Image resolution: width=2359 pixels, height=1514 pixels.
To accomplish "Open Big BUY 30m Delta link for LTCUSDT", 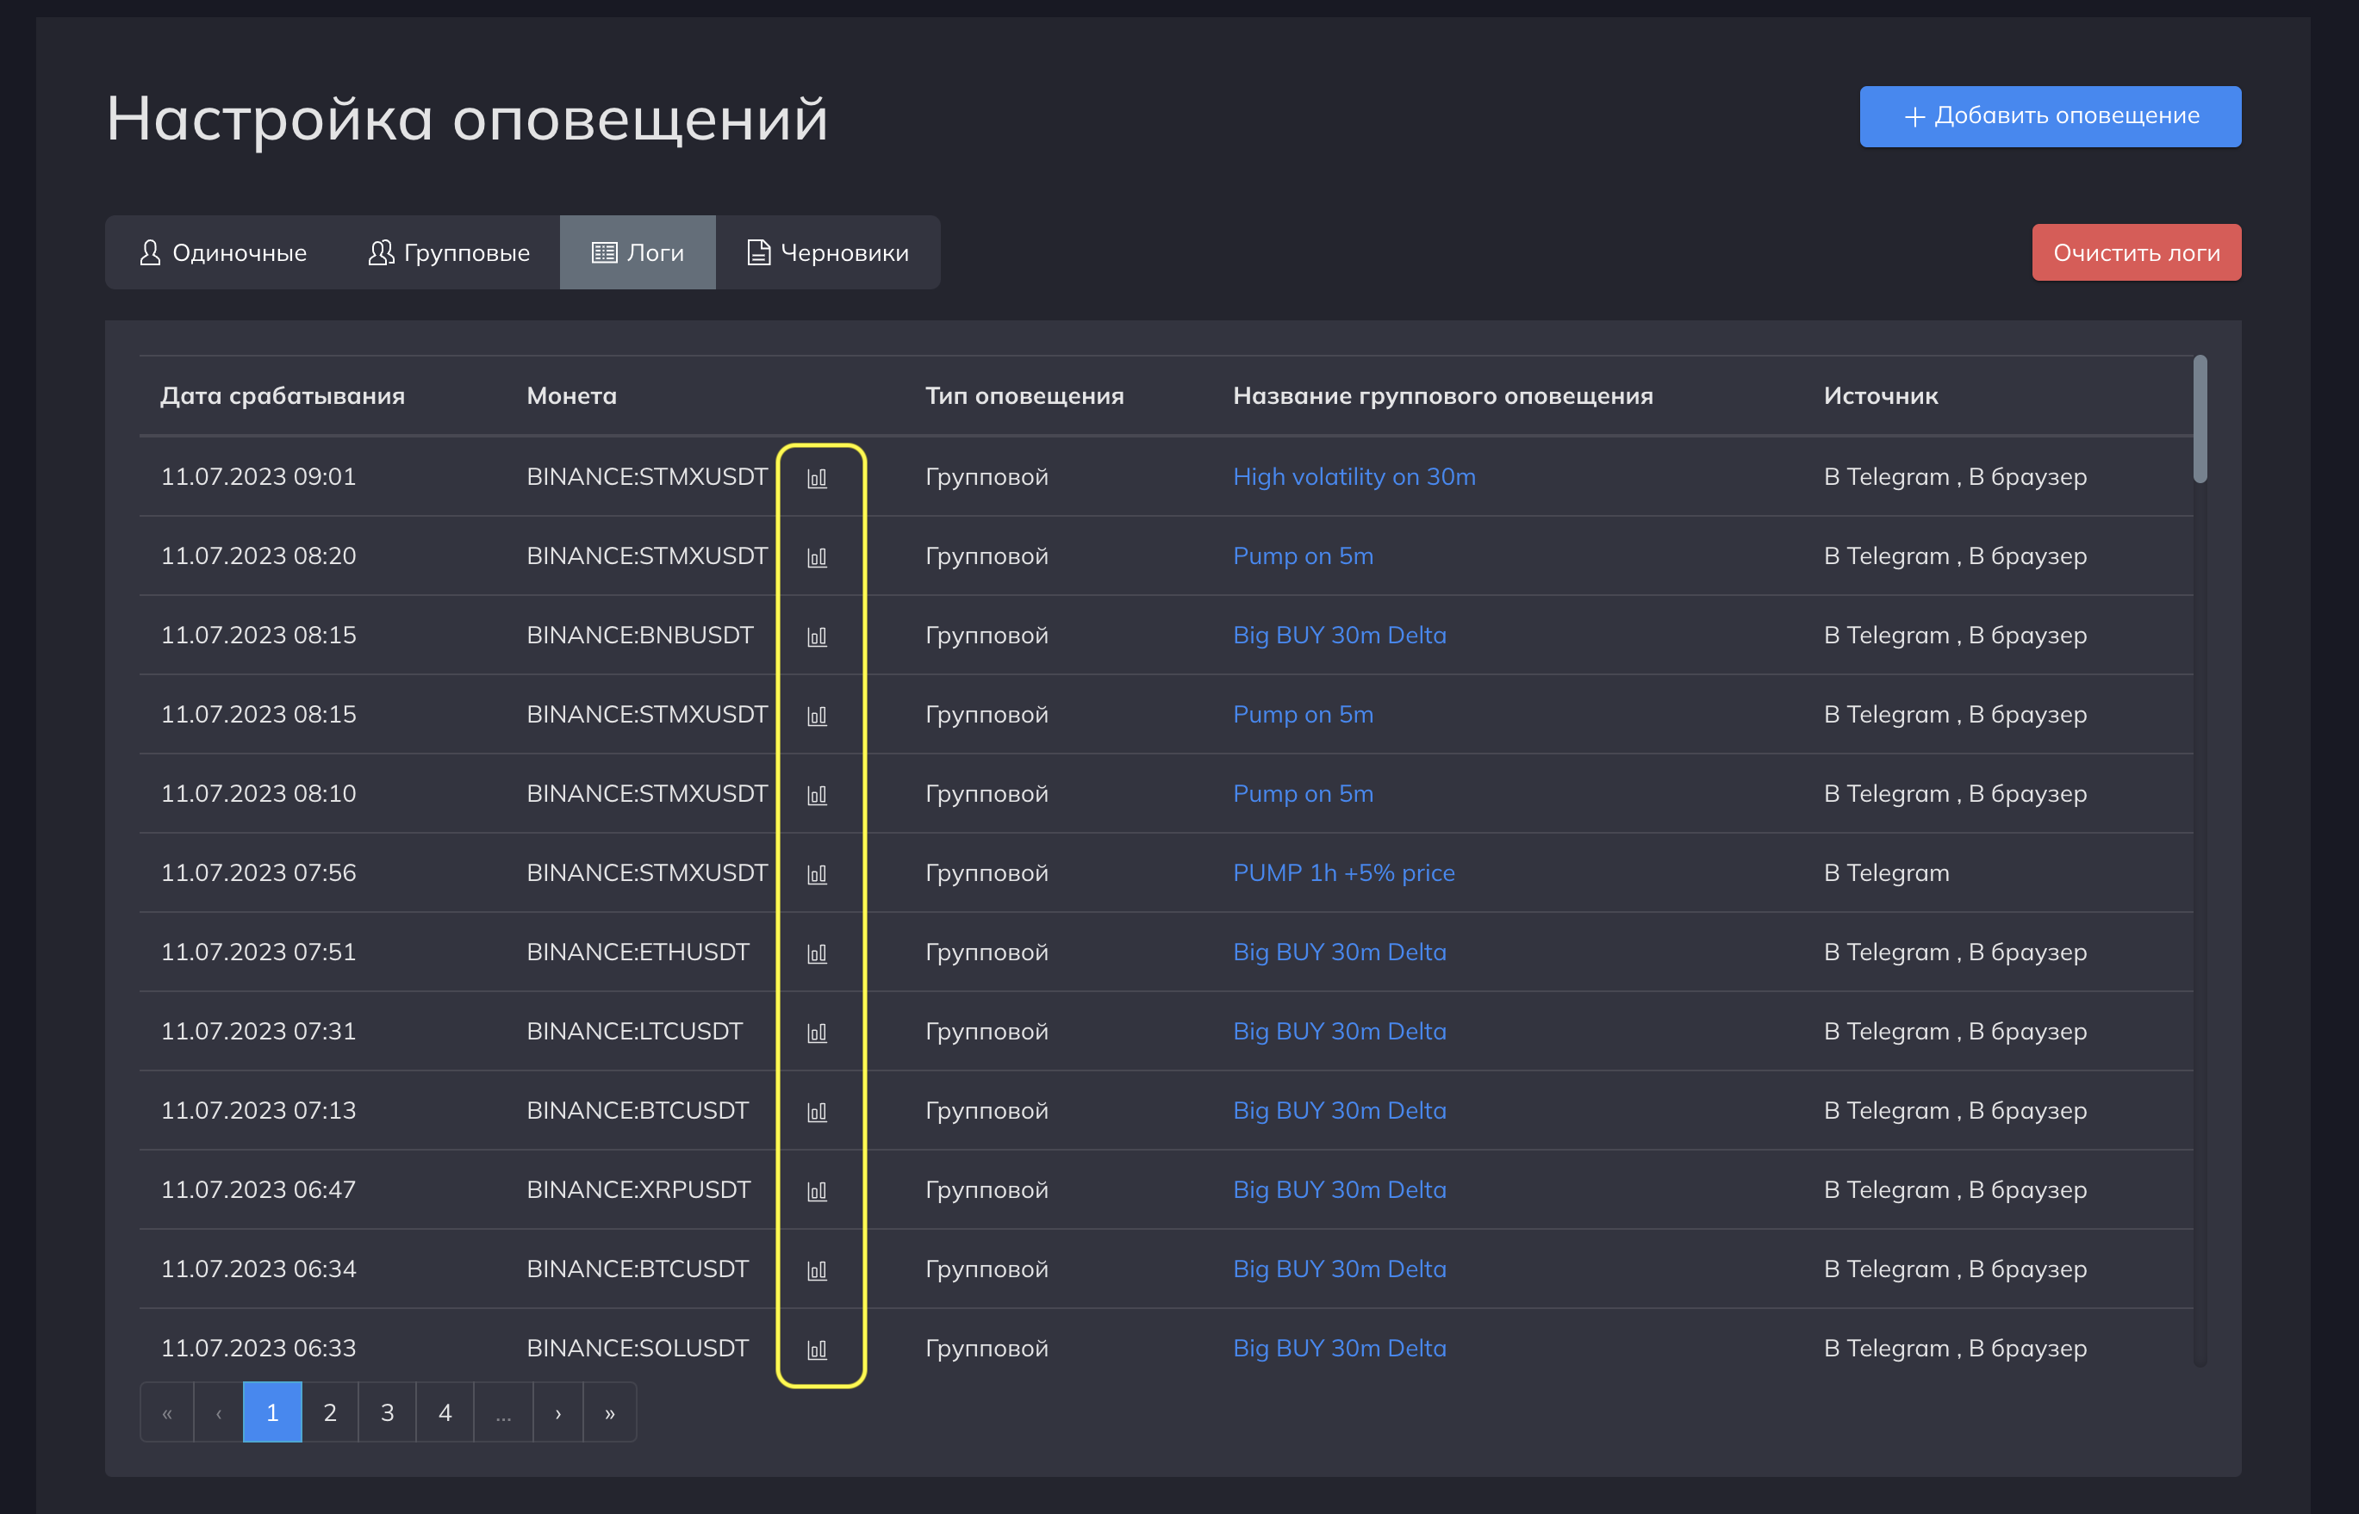I will click(x=1339, y=1031).
